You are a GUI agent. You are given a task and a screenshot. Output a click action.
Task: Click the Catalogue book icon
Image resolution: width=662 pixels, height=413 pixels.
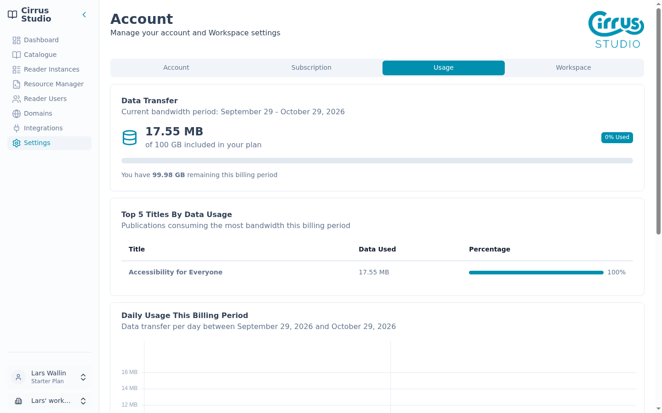pyautogui.click(x=17, y=55)
